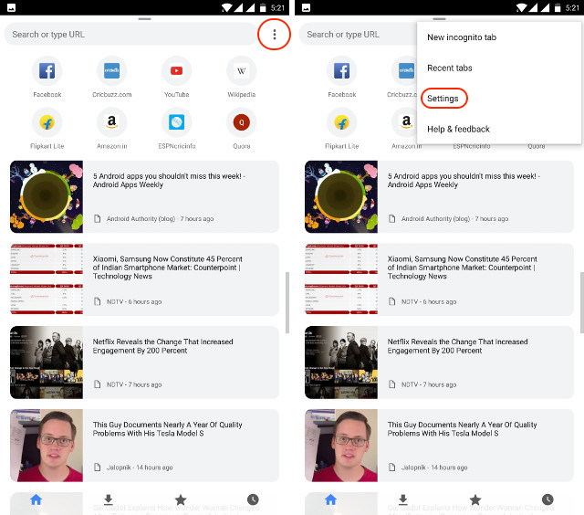584x515 pixels.
Task: Open the Android Apps Weekly article, left screen
Action: pos(144,196)
